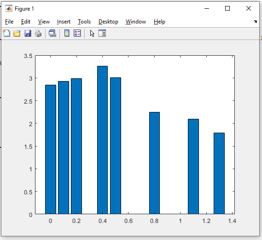Save figure using the floppy disk icon
Image resolution: width=262 pixels, height=240 pixels.
28,33
